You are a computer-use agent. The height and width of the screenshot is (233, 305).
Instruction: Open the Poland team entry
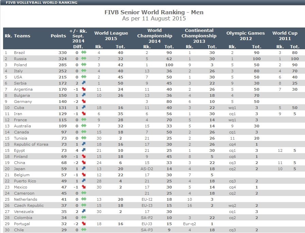20,65
